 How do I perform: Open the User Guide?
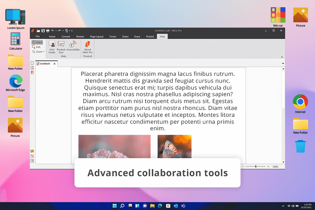[52, 48]
